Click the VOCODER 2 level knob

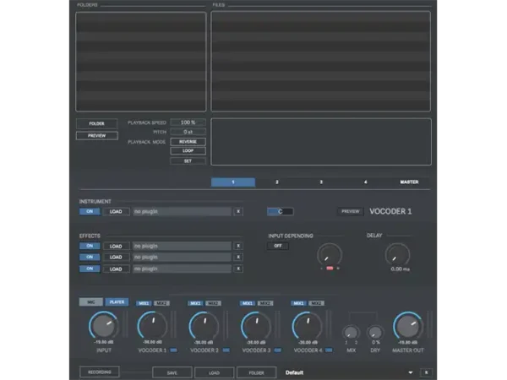pos(204,325)
